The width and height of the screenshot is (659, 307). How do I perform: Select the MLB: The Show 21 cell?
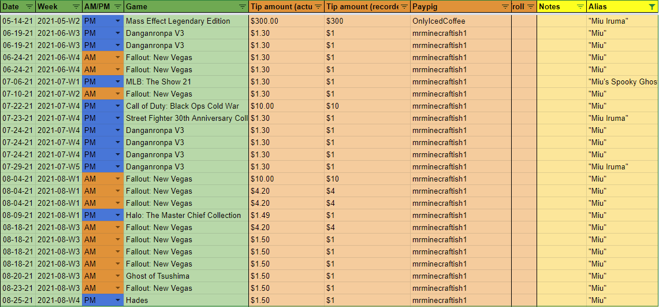point(186,82)
